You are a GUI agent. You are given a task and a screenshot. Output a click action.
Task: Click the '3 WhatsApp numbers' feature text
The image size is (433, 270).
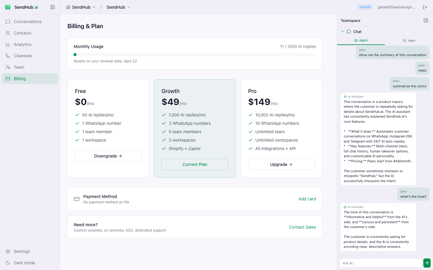[190, 123]
